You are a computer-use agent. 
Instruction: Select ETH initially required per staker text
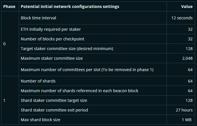51,30
